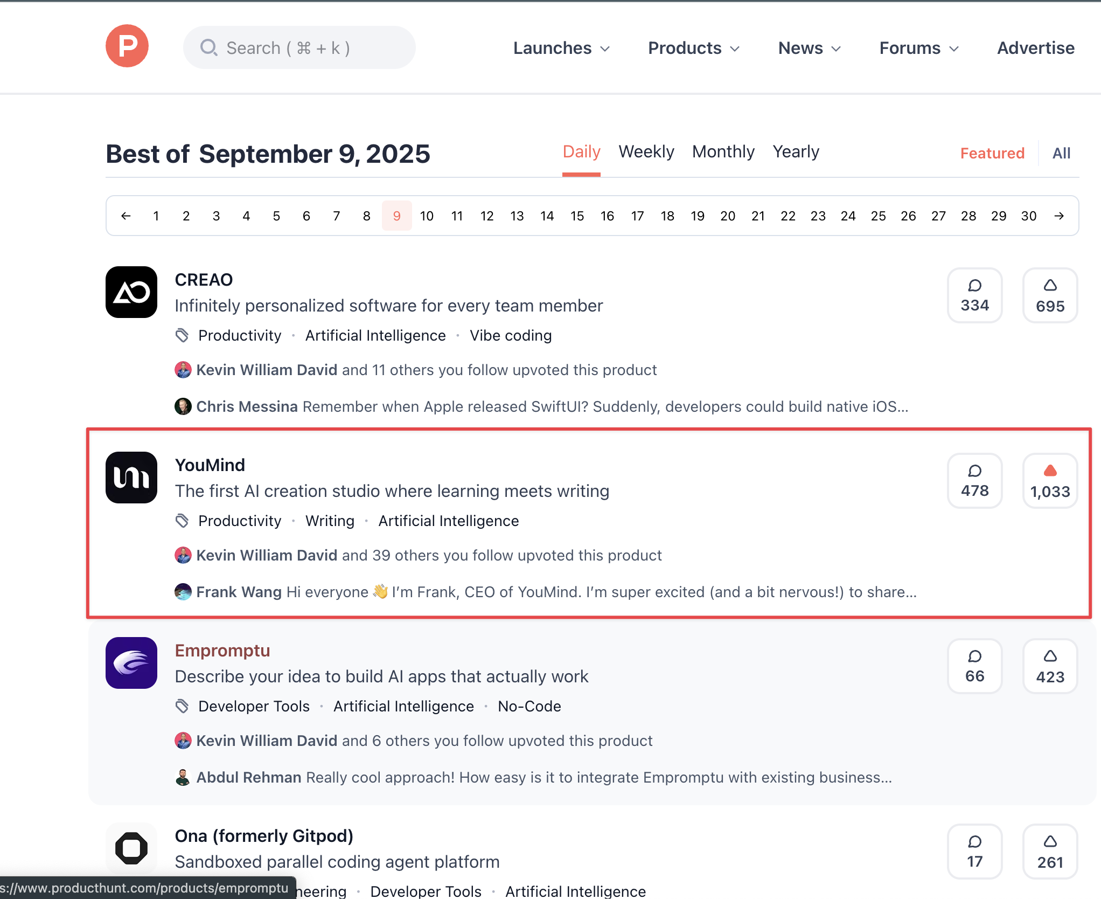Show All products filter
Screen dimensions: 1101x899
(1061, 154)
